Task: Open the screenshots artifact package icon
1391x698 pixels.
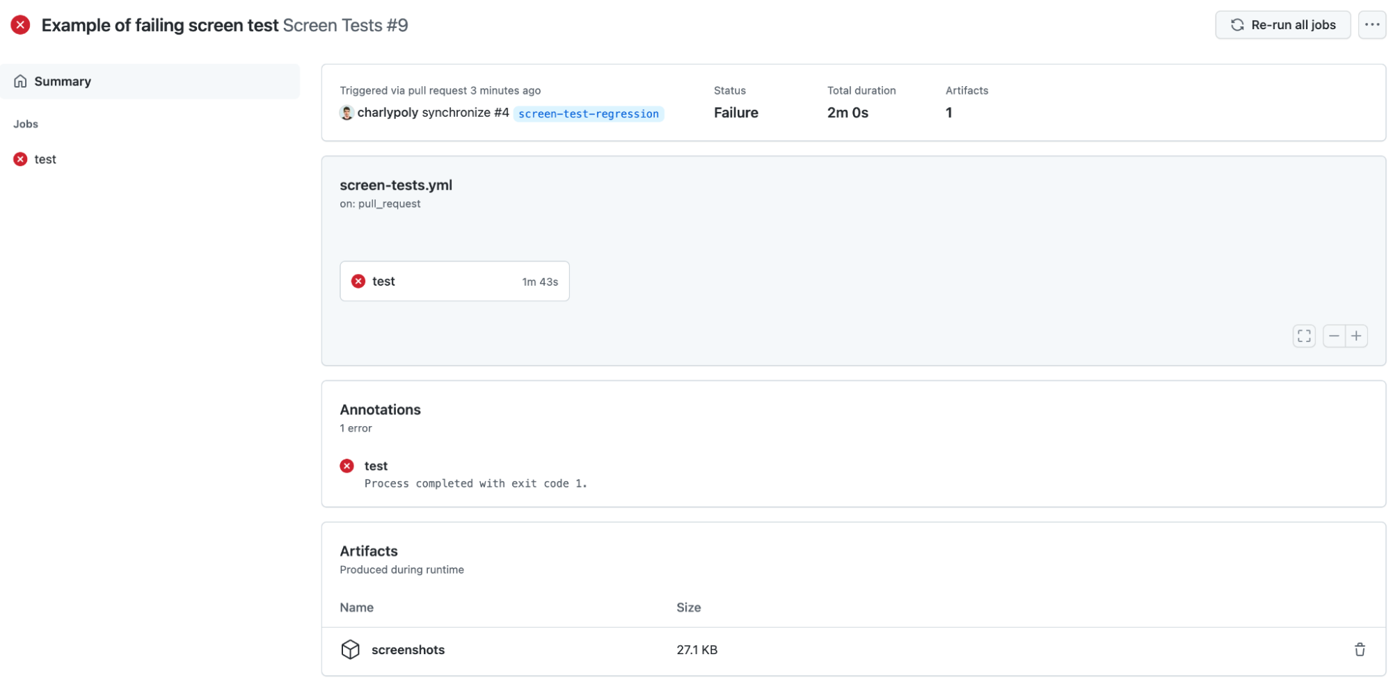Action: pos(351,649)
